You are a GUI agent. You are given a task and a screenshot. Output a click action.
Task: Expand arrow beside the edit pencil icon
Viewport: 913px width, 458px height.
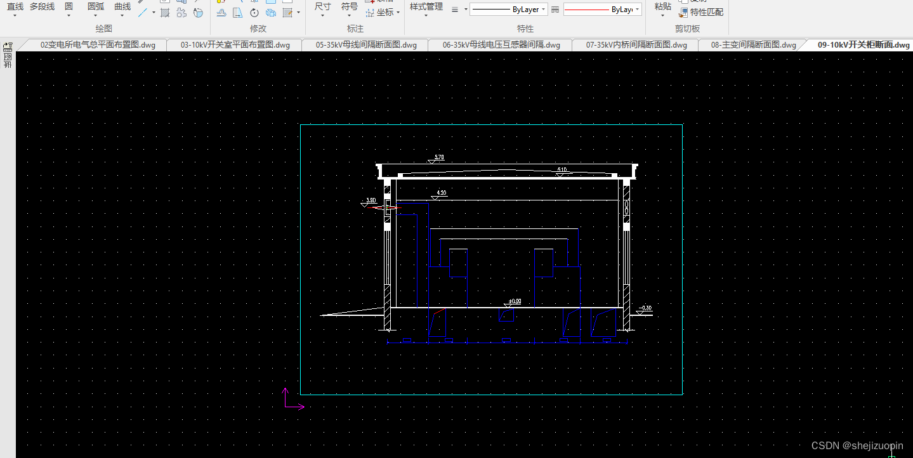pyautogui.click(x=298, y=13)
